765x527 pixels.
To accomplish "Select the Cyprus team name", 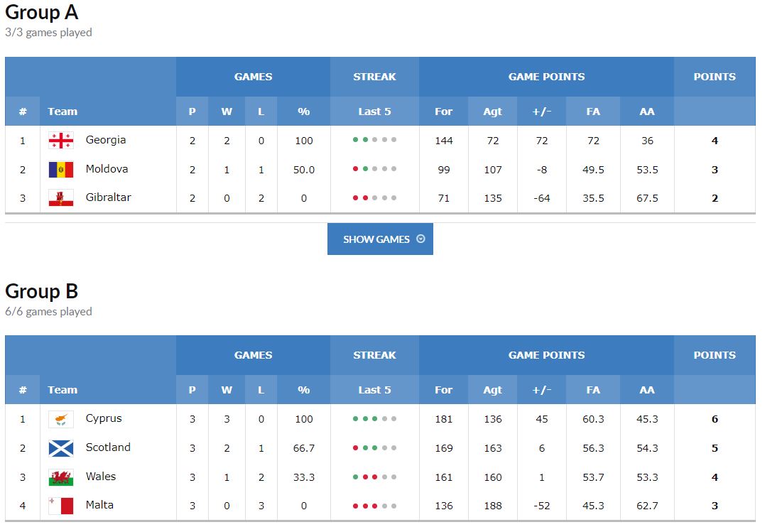I will point(104,418).
